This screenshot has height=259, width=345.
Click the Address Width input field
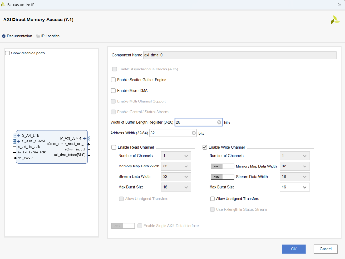click(171, 133)
